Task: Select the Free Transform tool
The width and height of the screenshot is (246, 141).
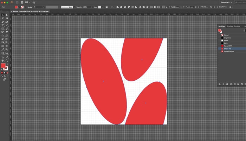Action: [7, 39]
